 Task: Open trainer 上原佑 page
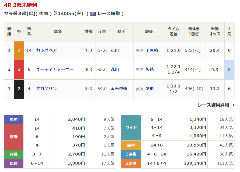tap(152, 50)
